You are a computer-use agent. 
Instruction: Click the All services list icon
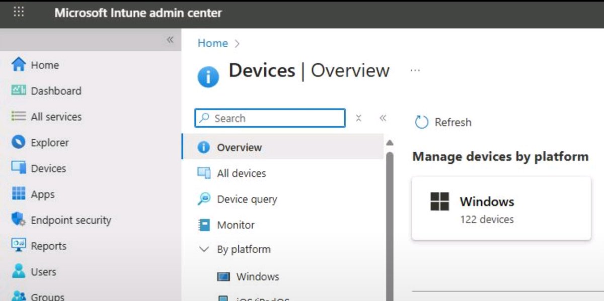(19, 117)
